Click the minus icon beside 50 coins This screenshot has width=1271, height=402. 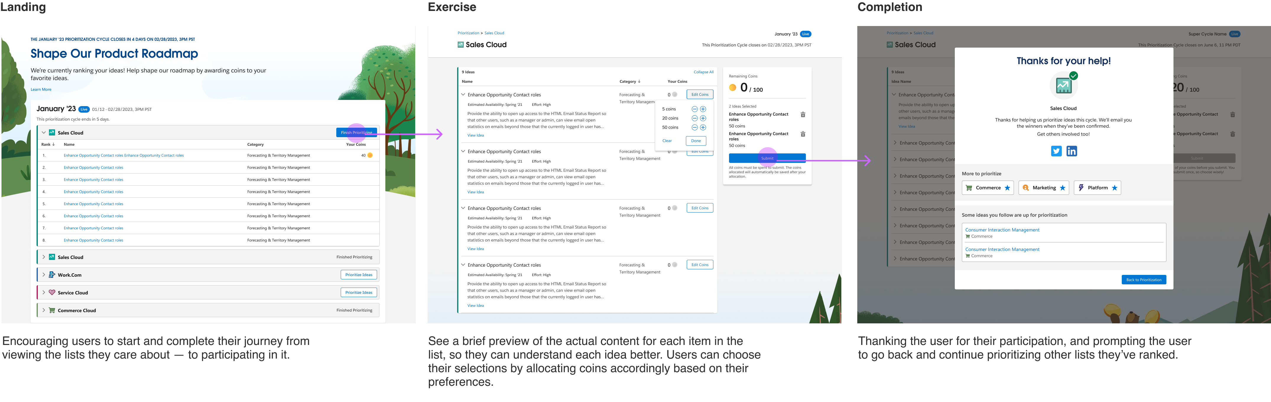point(695,127)
